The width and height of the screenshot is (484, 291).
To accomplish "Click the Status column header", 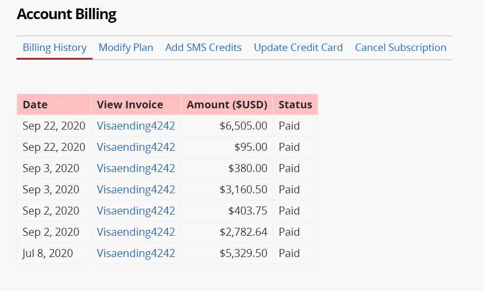I will pyautogui.click(x=295, y=105).
